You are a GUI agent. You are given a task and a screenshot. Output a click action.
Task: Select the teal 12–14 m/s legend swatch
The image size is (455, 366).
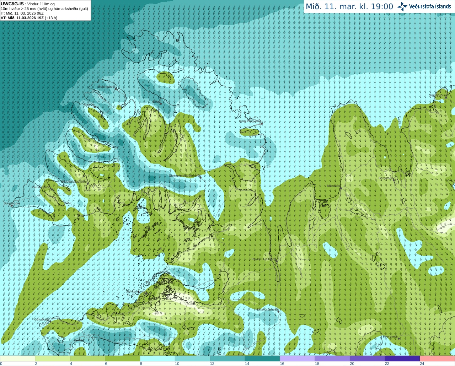coord(227,359)
